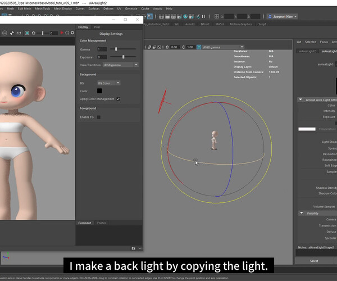Switch to the Folder tab
The image size is (337, 281).
[101, 223]
